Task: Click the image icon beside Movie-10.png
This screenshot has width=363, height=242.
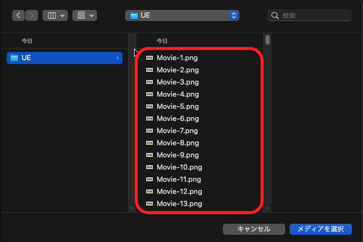Action: (x=150, y=167)
